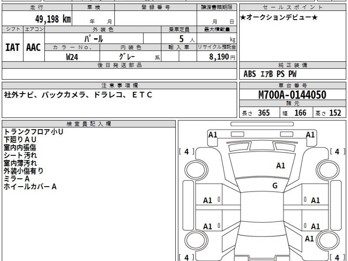Viewport: 348px width, 261px height.
Task: Select the ホイールカバーA inspector note
Action: click(x=30, y=186)
